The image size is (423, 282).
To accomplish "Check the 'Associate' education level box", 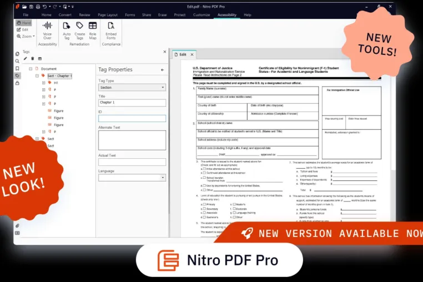I will tap(204, 213).
